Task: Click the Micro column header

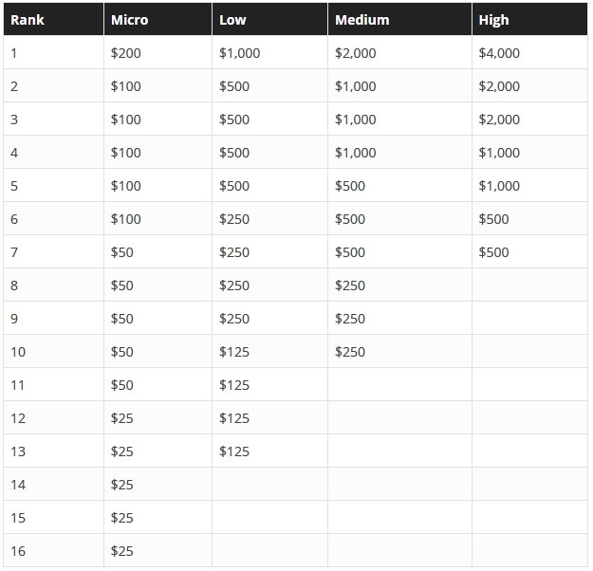Action: [x=158, y=19]
